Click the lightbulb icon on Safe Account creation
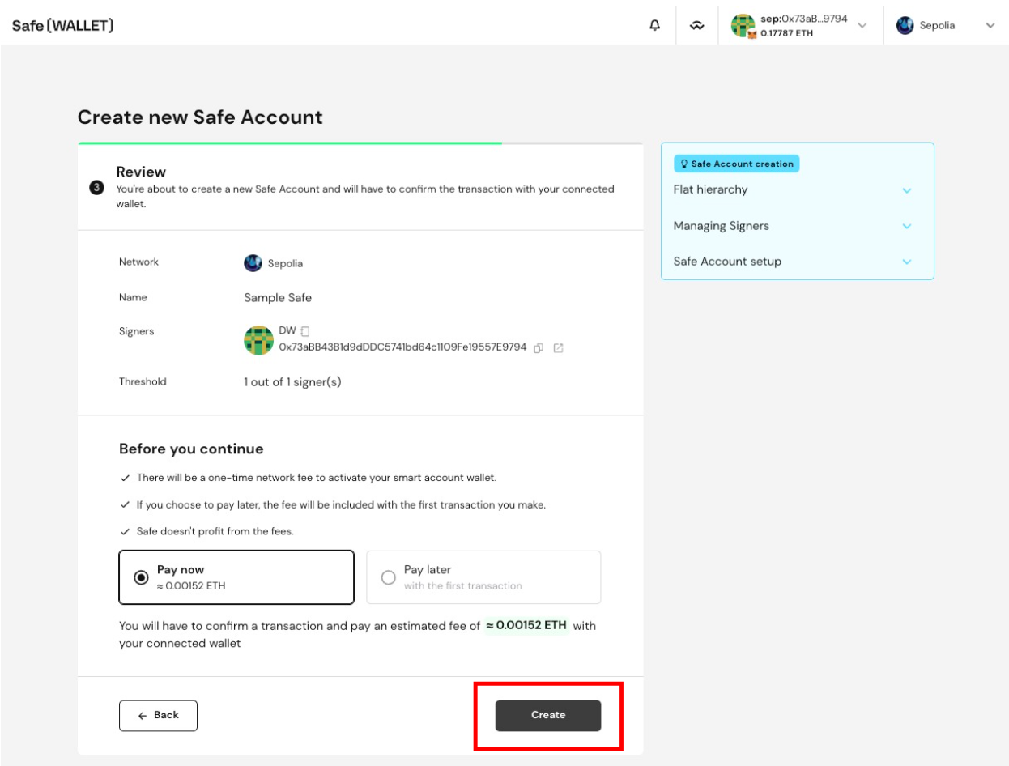Viewport: 1009px width, 766px height. point(684,164)
